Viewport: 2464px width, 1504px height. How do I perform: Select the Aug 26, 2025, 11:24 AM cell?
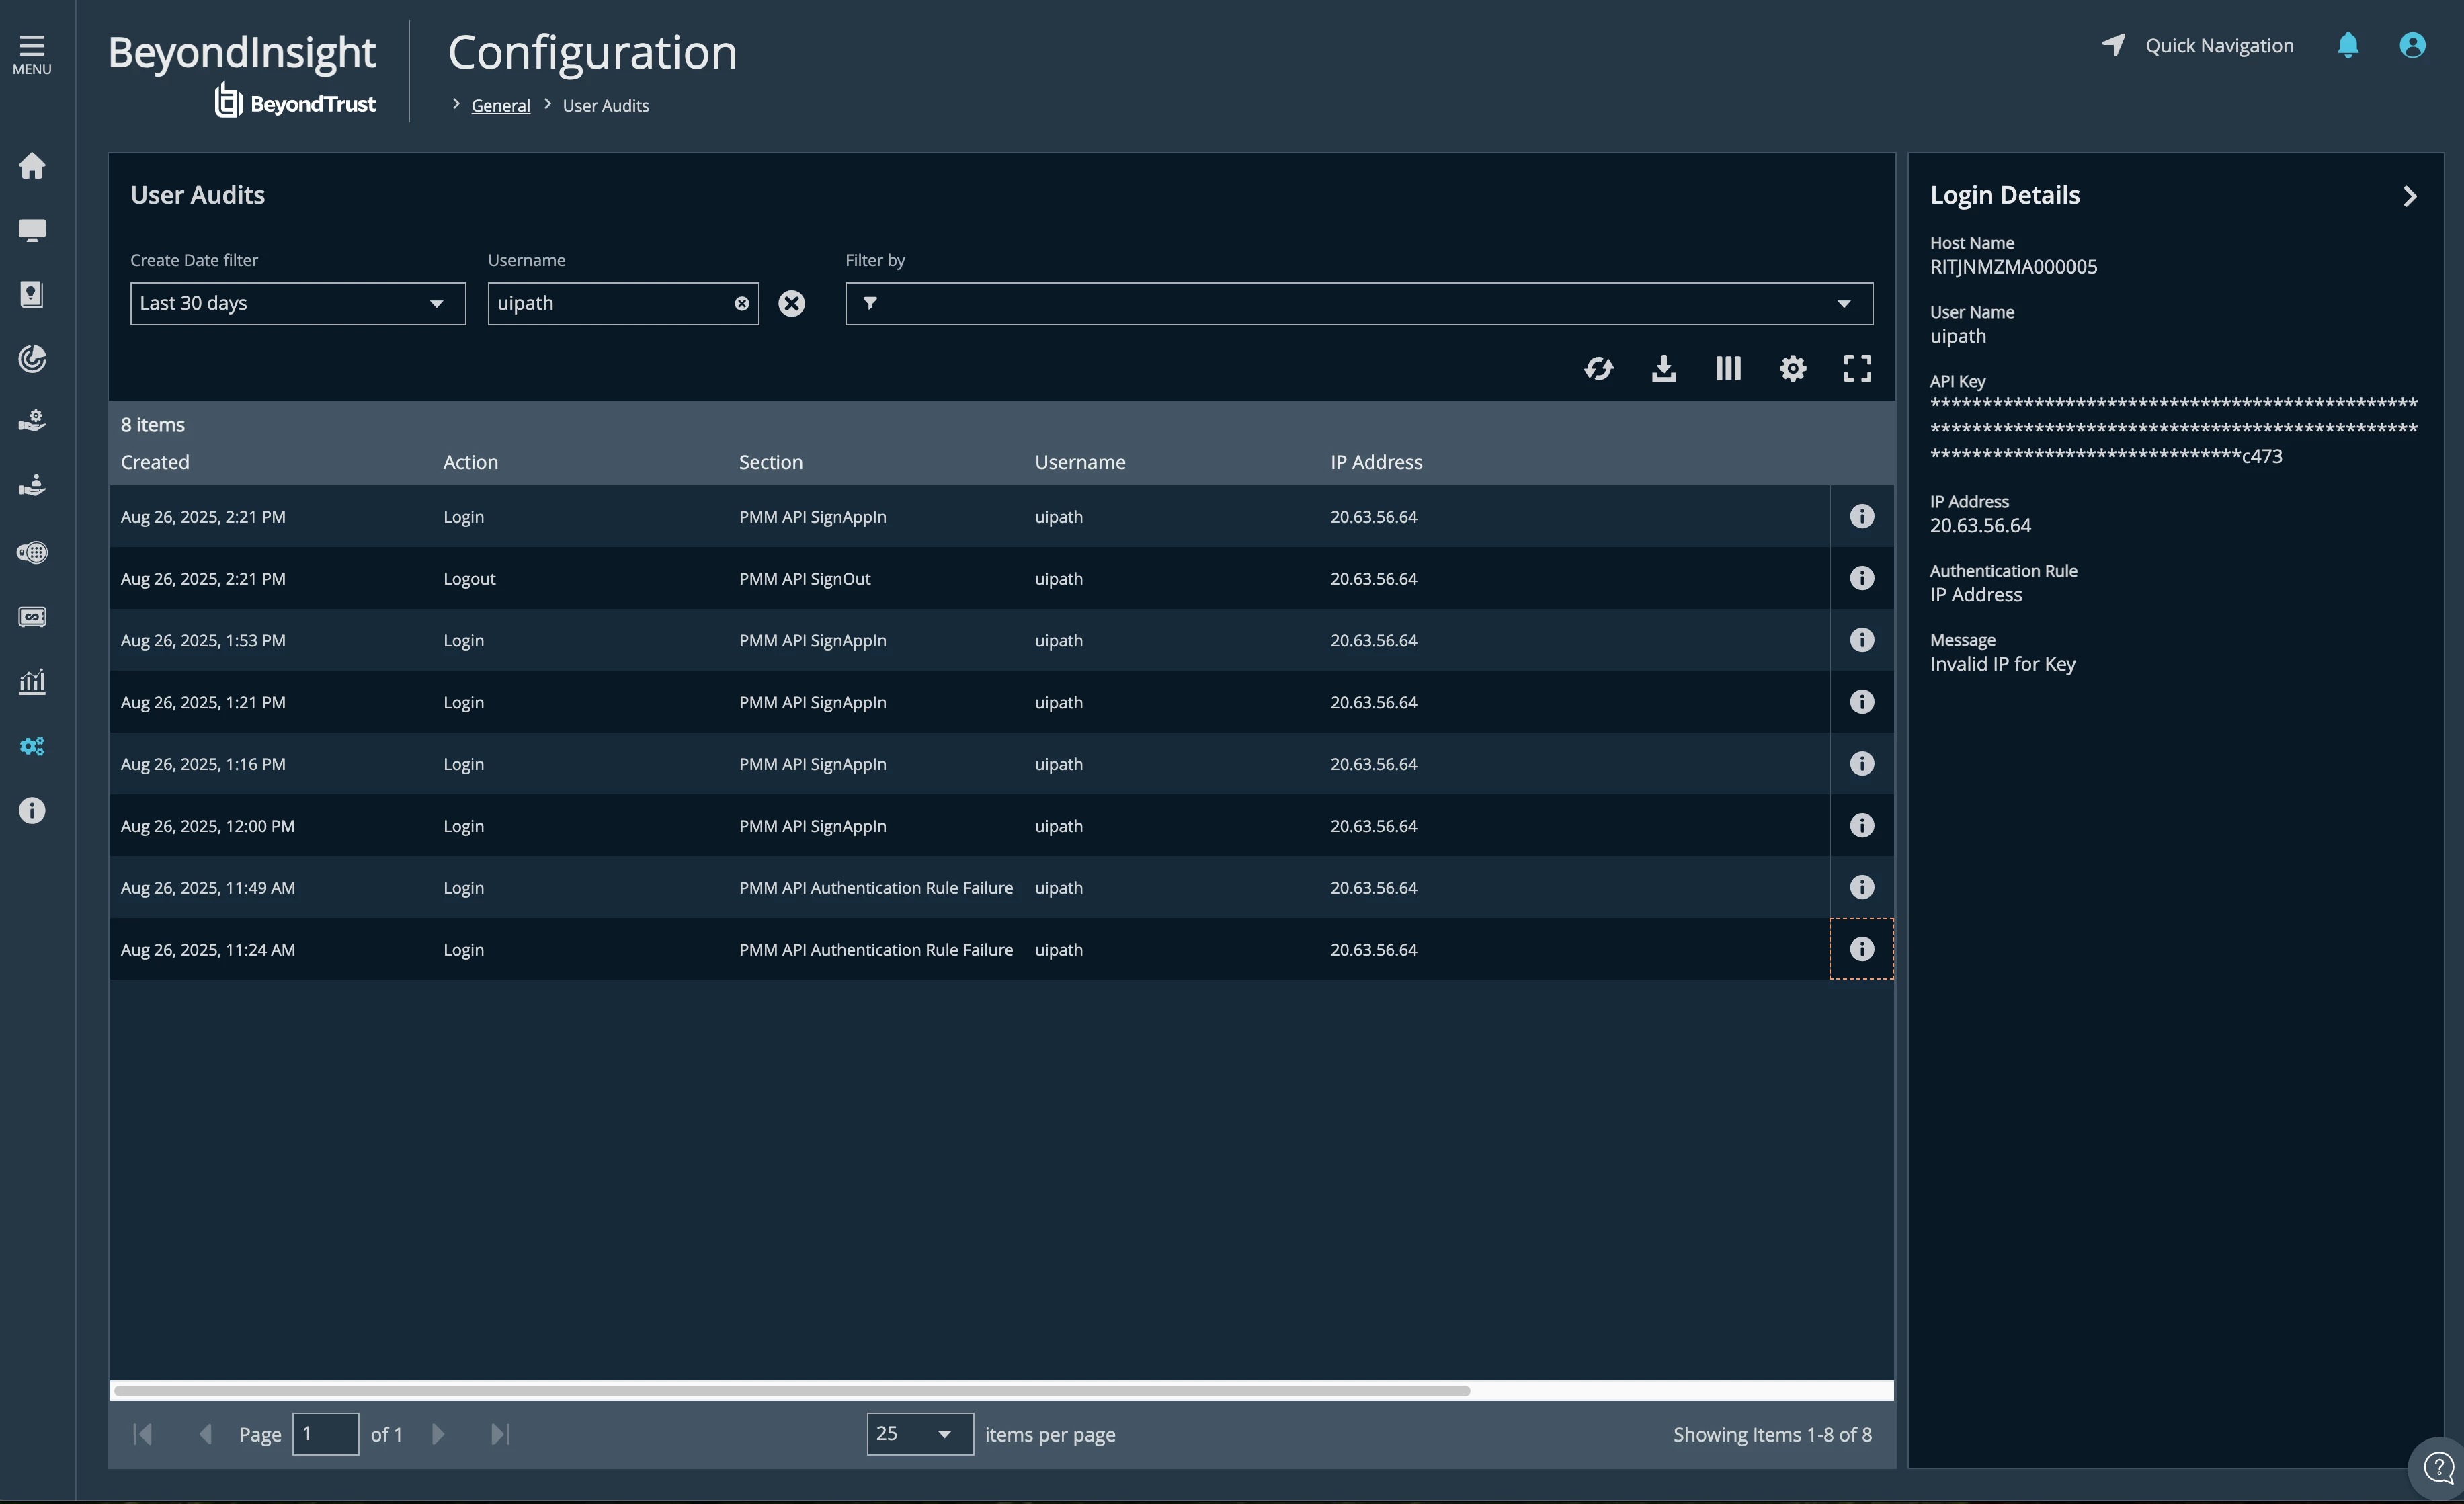(208, 950)
